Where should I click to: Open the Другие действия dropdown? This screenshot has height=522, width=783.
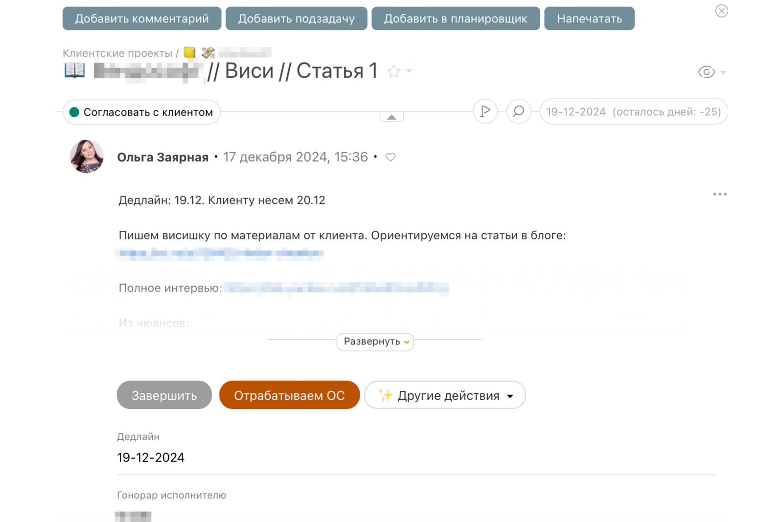(445, 395)
